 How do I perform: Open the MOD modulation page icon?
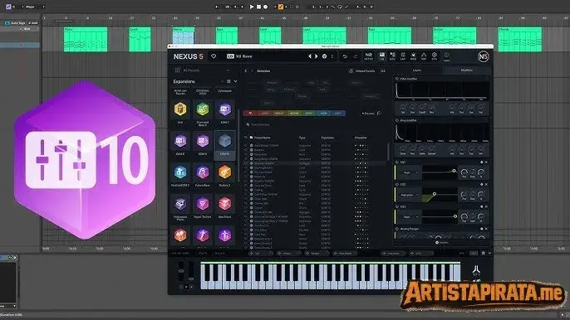(413, 56)
